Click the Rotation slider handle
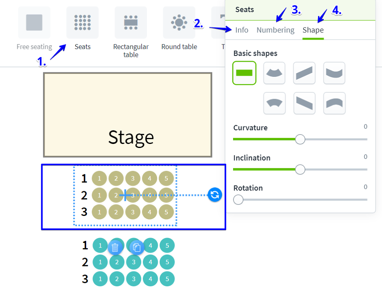Viewport: 382px width, 300px height. (238, 199)
